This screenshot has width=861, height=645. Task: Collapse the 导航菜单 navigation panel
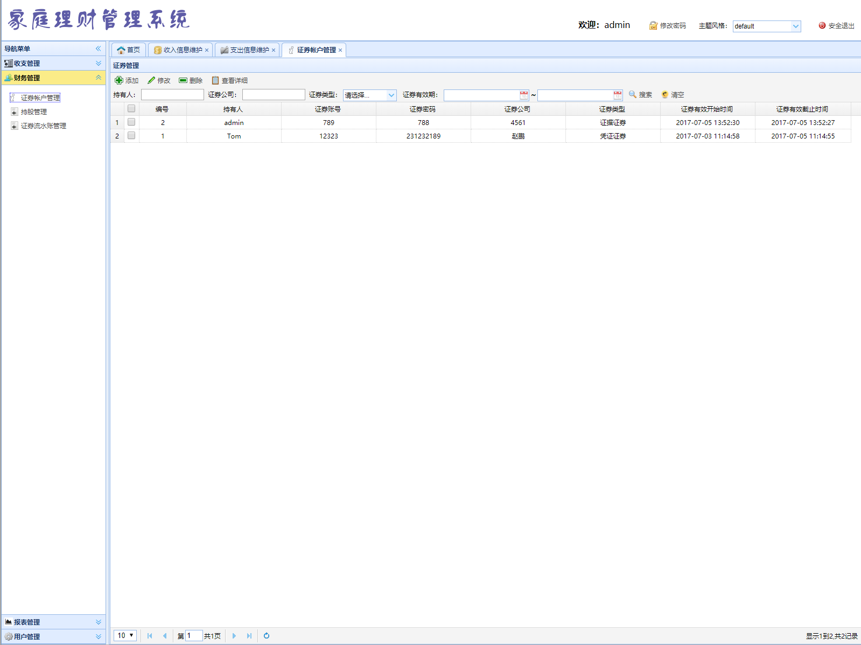pyautogui.click(x=99, y=48)
